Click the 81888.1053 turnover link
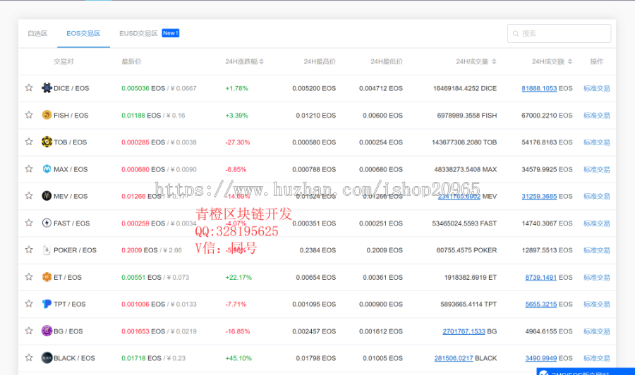Viewport: 635px width, 375px height. (x=539, y=88)
